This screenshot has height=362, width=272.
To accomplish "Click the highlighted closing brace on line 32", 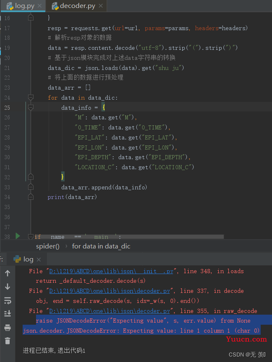I will 62,177.
